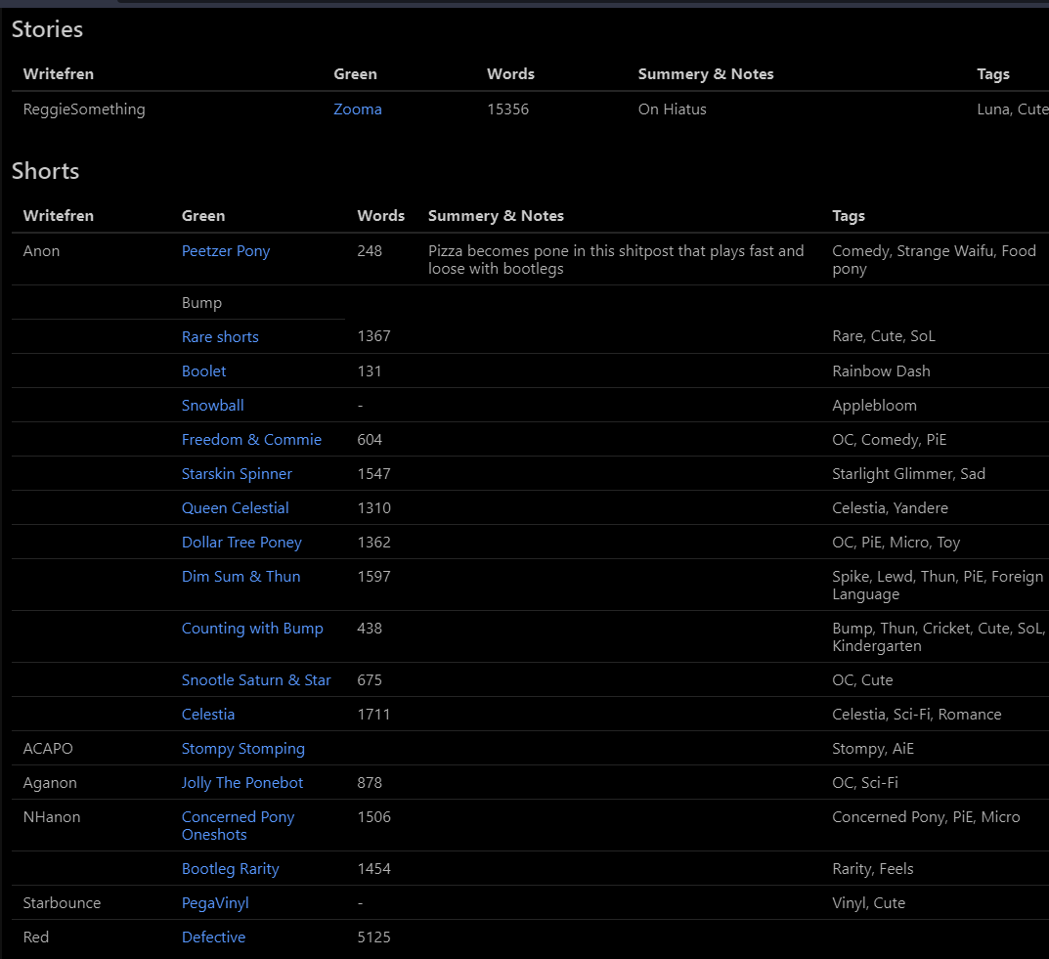Open the Starskin Spinner link
The height and width of the screenshot is (959, 1049).
(237, 473)
